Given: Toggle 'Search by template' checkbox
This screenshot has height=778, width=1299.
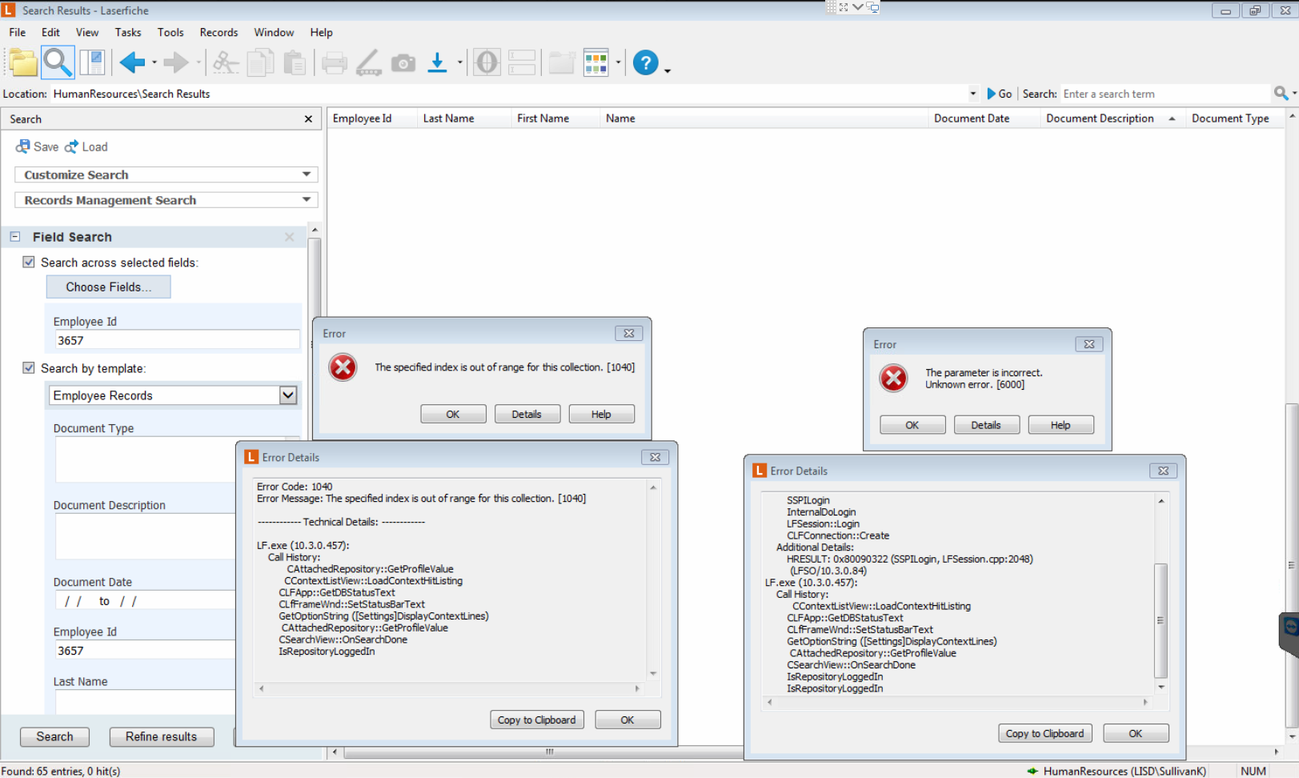Looking at the screenshot, I should 29,367.
